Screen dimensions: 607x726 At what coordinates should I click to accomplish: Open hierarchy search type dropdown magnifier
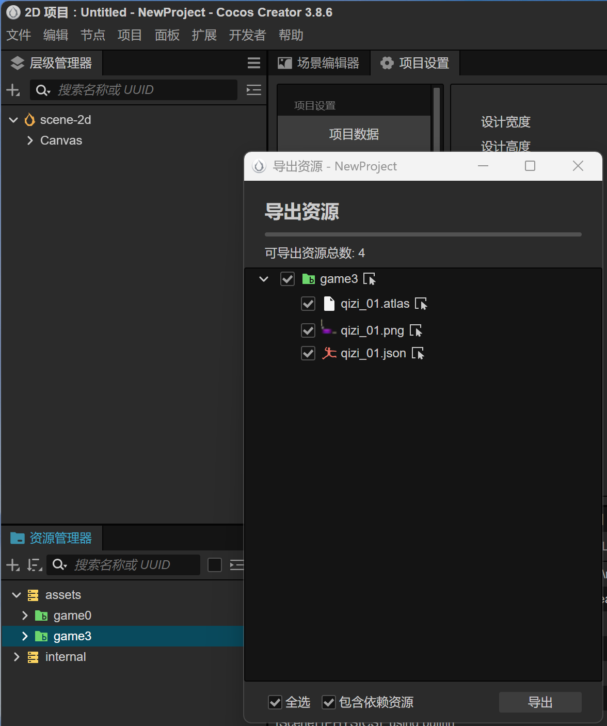pyautogui.click(x=42, y=90)
